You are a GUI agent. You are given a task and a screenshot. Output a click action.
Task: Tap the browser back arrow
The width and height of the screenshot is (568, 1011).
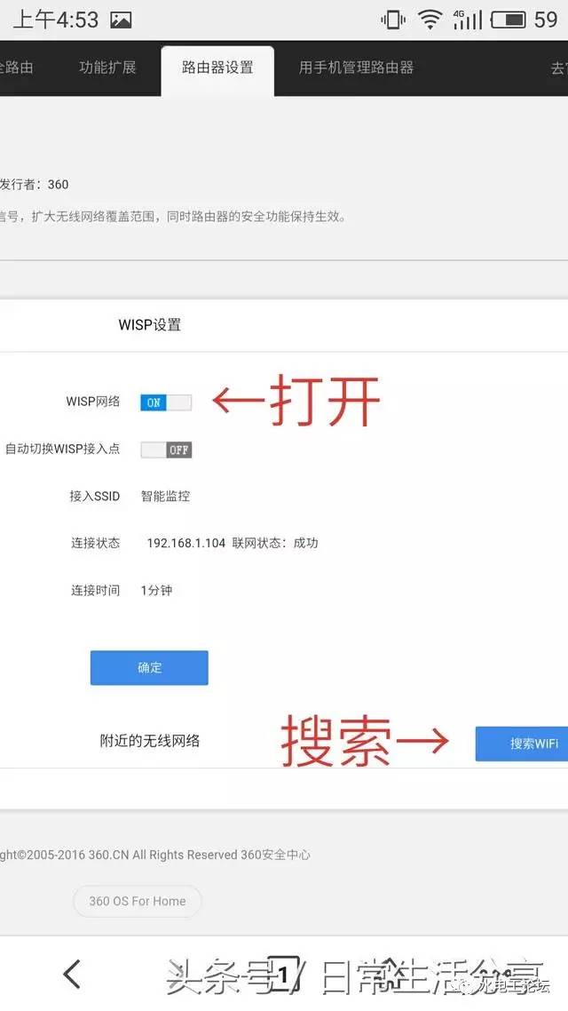72,974
